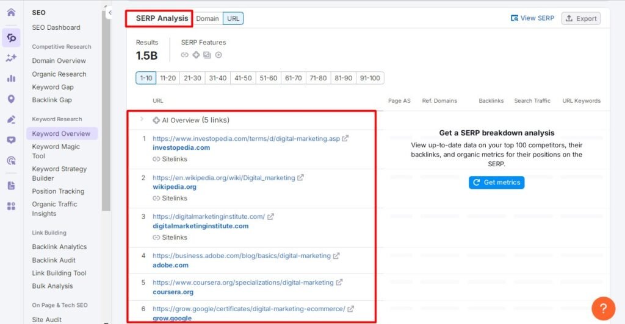Image resolution: width=625 pixels, height=324 pixels.
Task: Open Backlink Analytics in sidebar
Action: (59, 247)
